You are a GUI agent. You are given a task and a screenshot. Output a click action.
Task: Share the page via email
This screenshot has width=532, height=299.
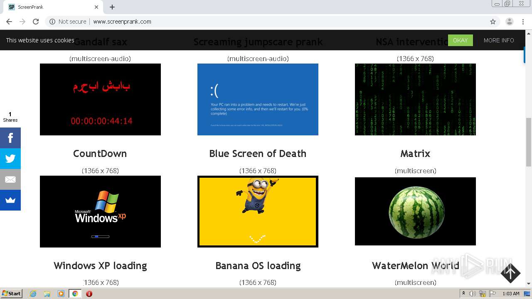[x=10, y=179]
